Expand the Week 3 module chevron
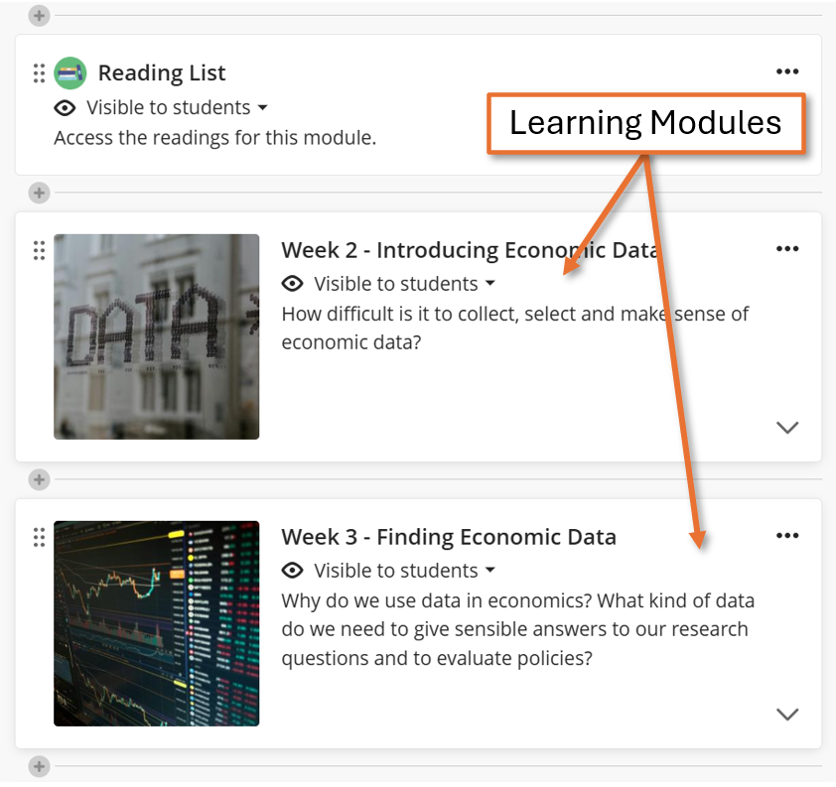The width and height of the screenshot is (836, 787). tap(787, 715)
